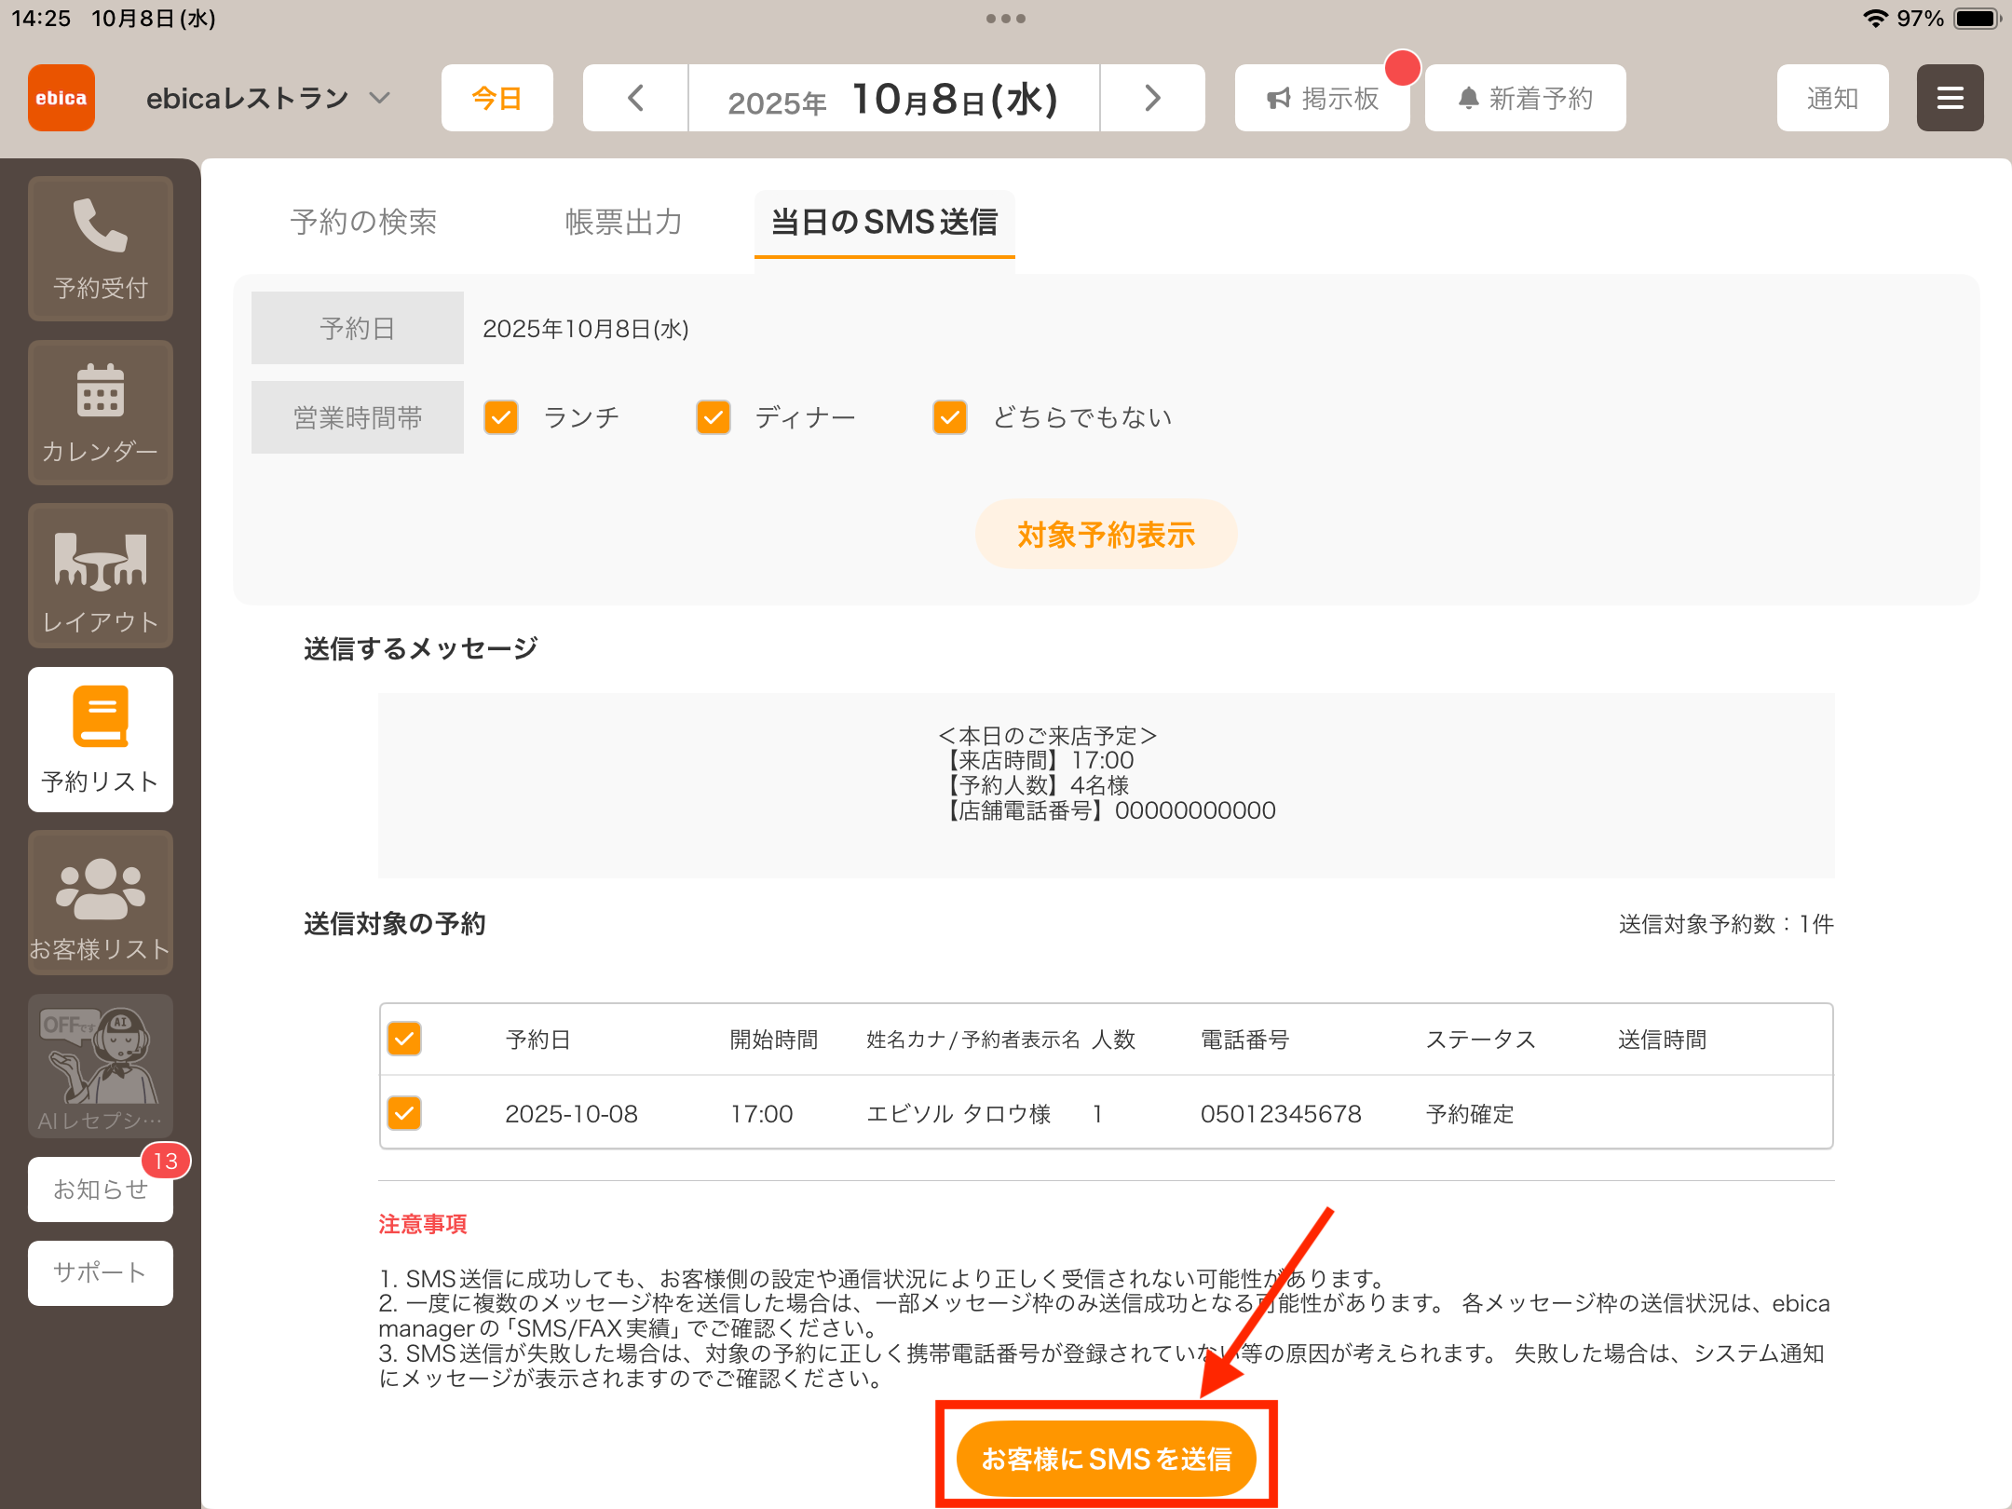Open the 予約リスト book icon
The image size is (2012, 1509).
click(101, 740)
